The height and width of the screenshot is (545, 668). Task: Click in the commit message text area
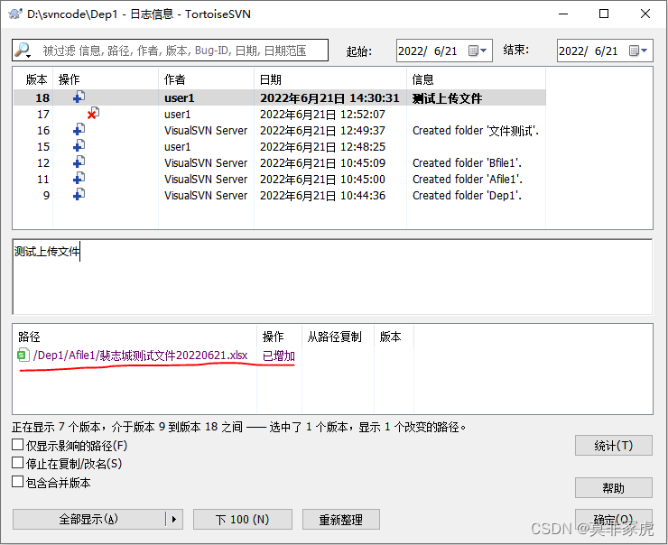[332, 277]
